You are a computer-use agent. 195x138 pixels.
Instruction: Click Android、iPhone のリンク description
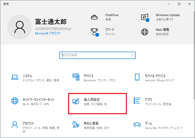pyautogui.click(x=160, y=81)
